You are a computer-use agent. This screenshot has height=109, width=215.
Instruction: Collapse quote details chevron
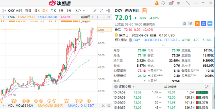[163, 45]
